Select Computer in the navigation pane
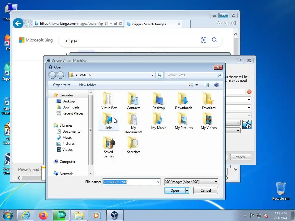Viewport: 295px width, 221px height. point(67,162)
